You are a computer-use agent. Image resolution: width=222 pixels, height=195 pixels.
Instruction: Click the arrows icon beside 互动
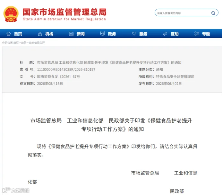[165, 34]
